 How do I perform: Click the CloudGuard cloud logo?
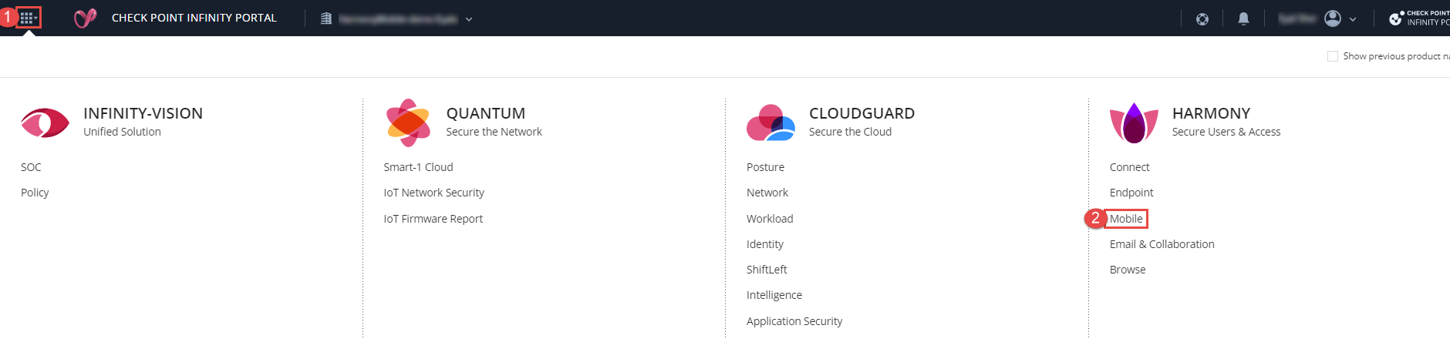[771, 123]
